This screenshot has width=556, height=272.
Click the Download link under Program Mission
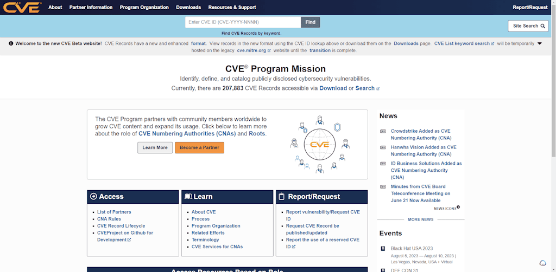pos(333,88)
